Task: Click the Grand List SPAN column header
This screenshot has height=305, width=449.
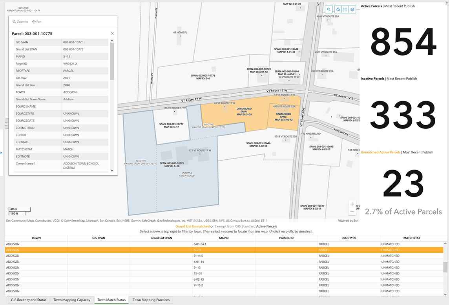Action: pyautogui.click(x=161, y=238)
